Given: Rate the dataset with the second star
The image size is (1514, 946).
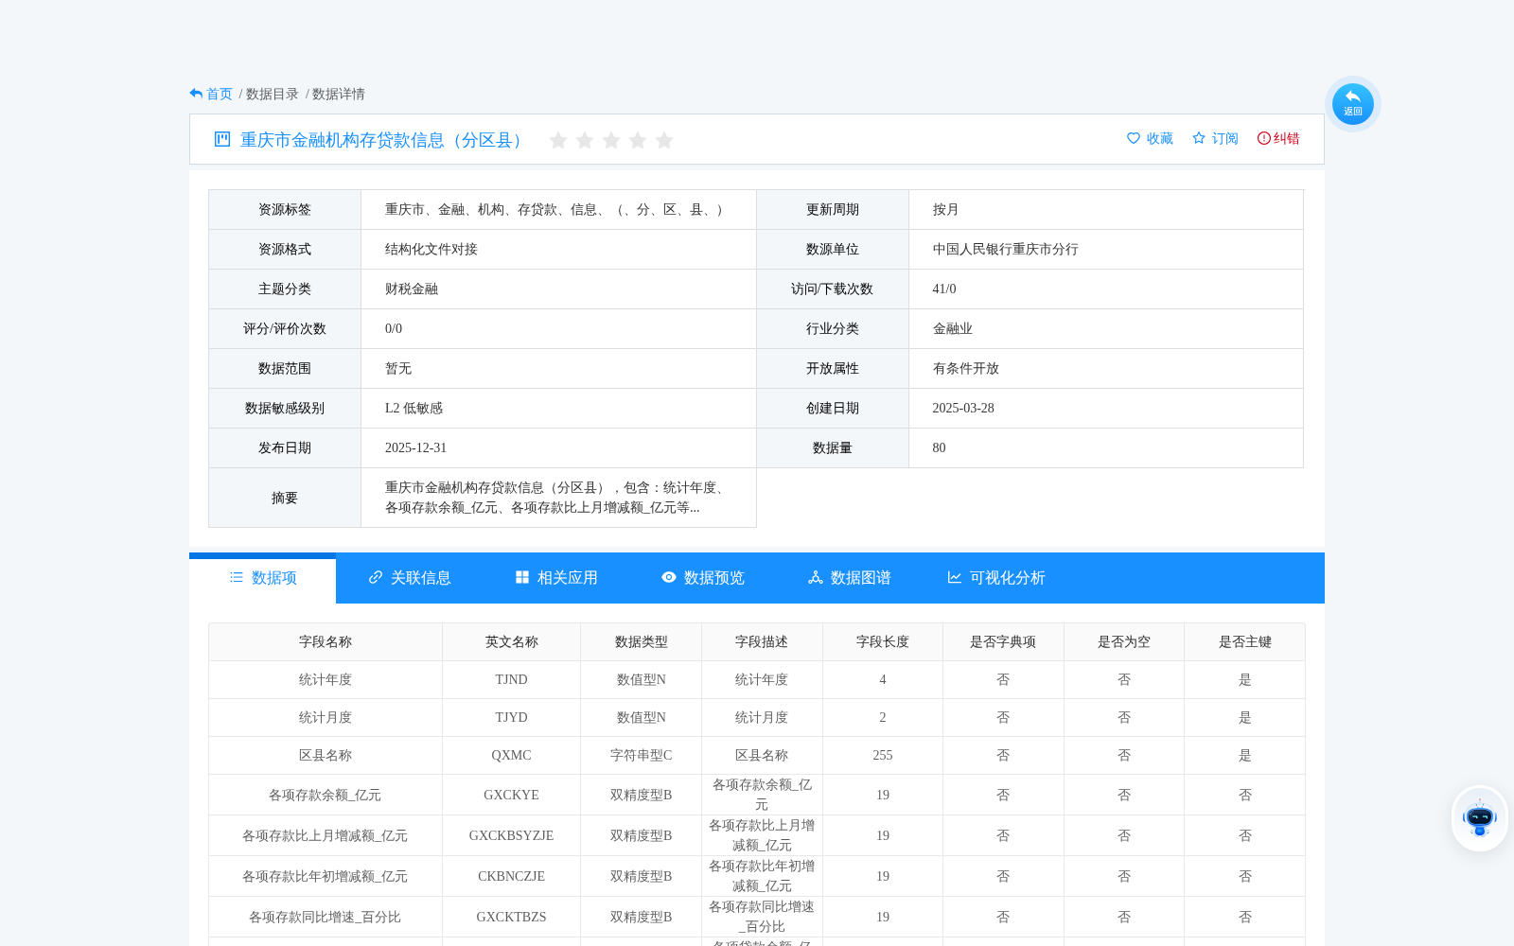Looking at the screenshot, I should [585, 140].
